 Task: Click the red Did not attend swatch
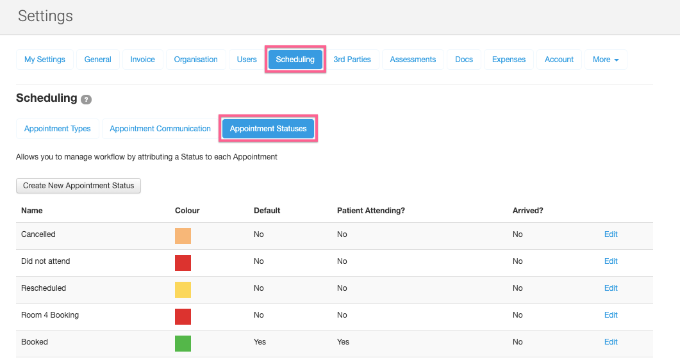pyautogui.click(x=183, y=263)
